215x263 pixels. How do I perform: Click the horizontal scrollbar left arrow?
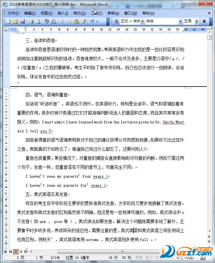point(31,252)
